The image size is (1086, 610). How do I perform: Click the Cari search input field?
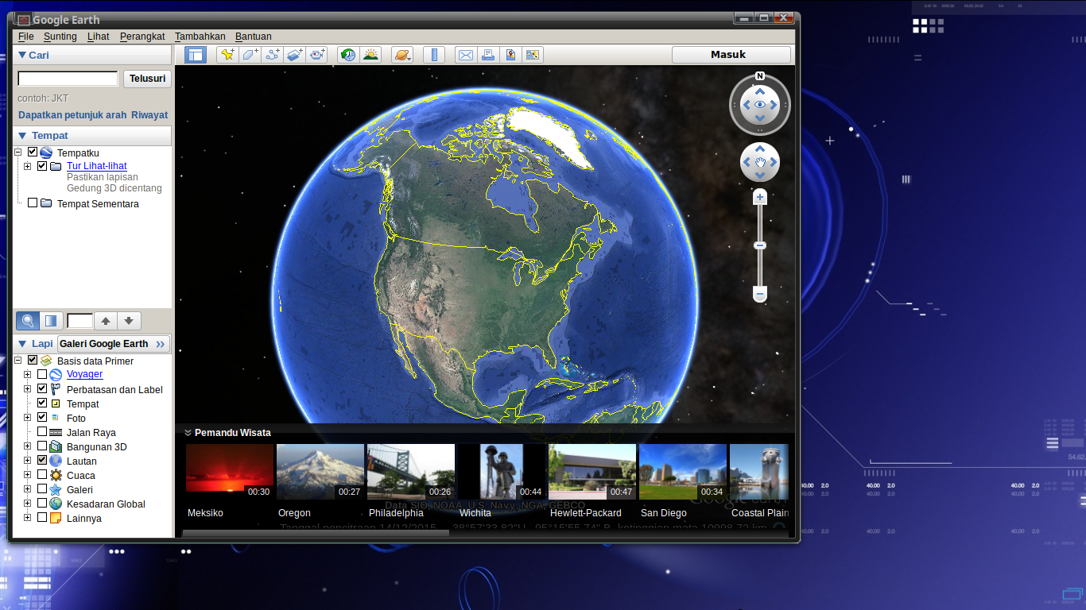click(68, 79)
